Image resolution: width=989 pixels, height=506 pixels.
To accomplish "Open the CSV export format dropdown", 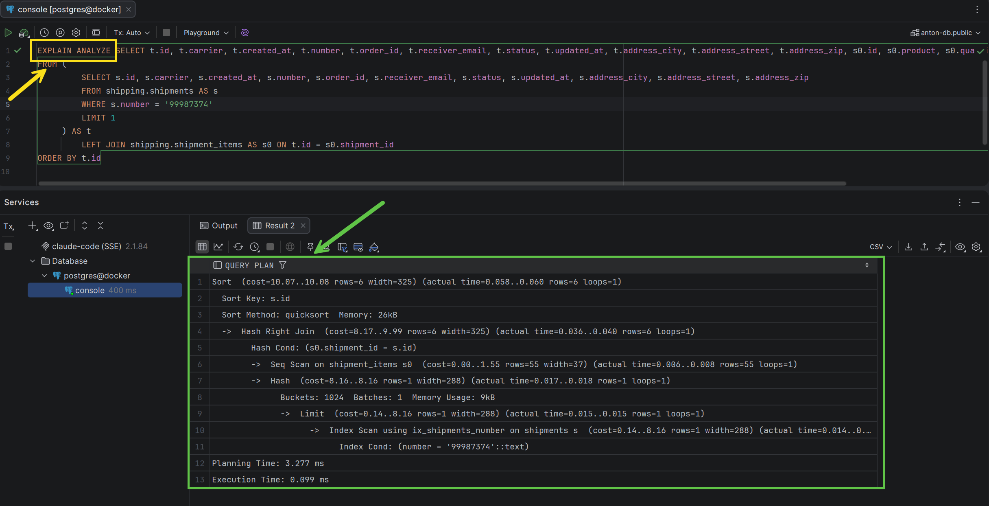I will (x=881, y=247).
